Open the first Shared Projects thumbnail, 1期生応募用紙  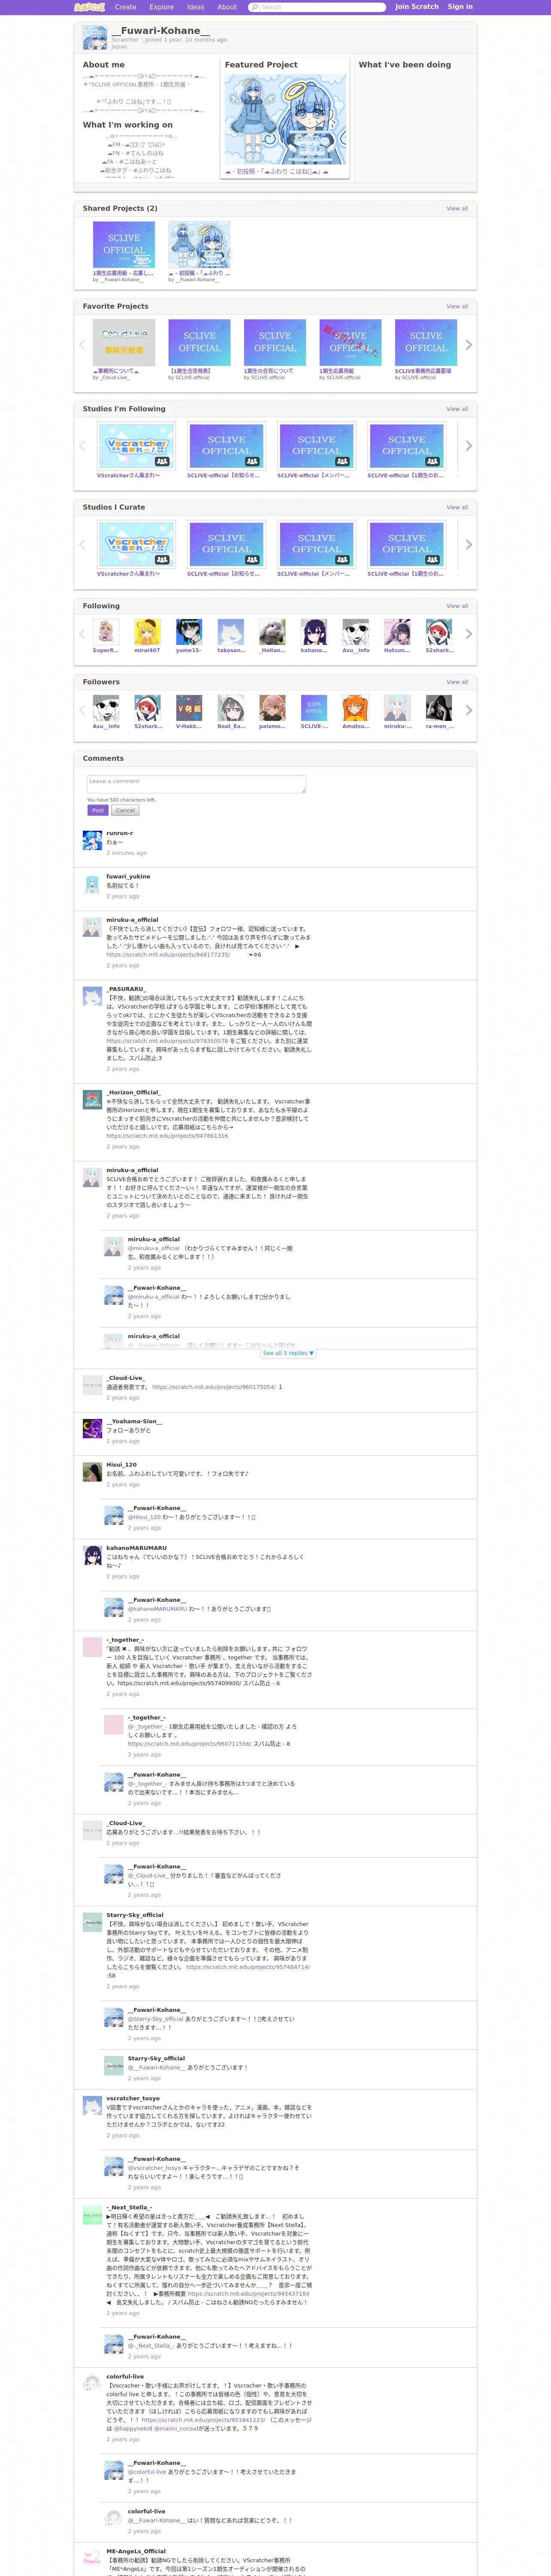point(124,245)
